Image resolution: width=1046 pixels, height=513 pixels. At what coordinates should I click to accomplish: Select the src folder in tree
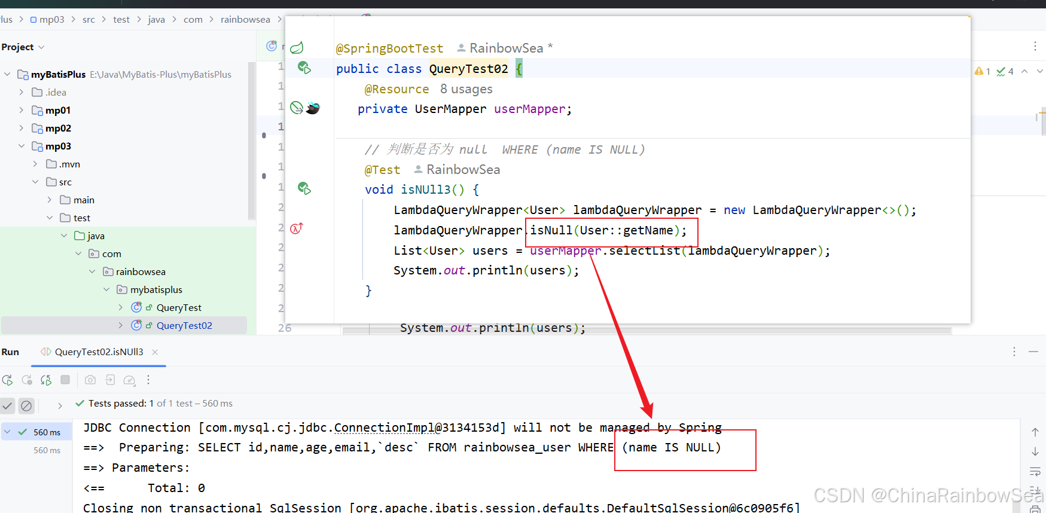pyautogui.click(x=65, y=182)
